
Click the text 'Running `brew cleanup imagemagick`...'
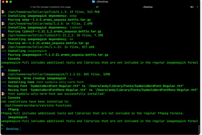pyautogui.click(x=40, y=78)
